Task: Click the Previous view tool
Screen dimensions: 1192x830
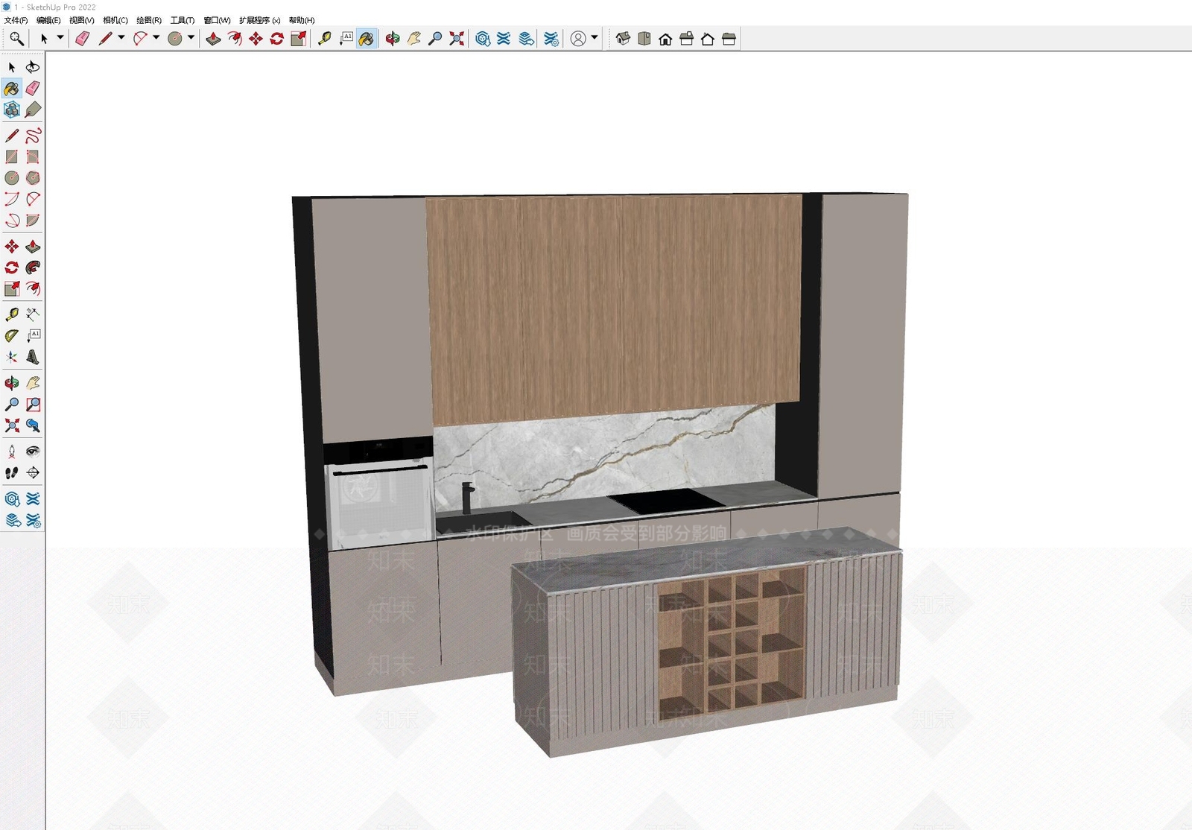Action: tap(32, 425)
